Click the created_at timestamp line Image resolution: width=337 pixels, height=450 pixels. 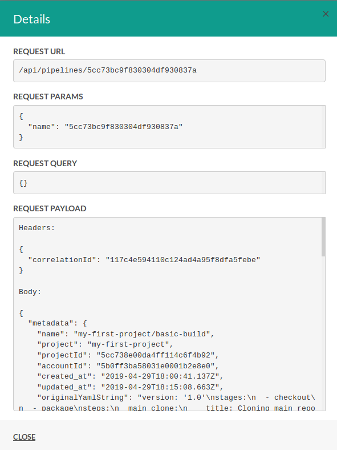tap(130, 376)
